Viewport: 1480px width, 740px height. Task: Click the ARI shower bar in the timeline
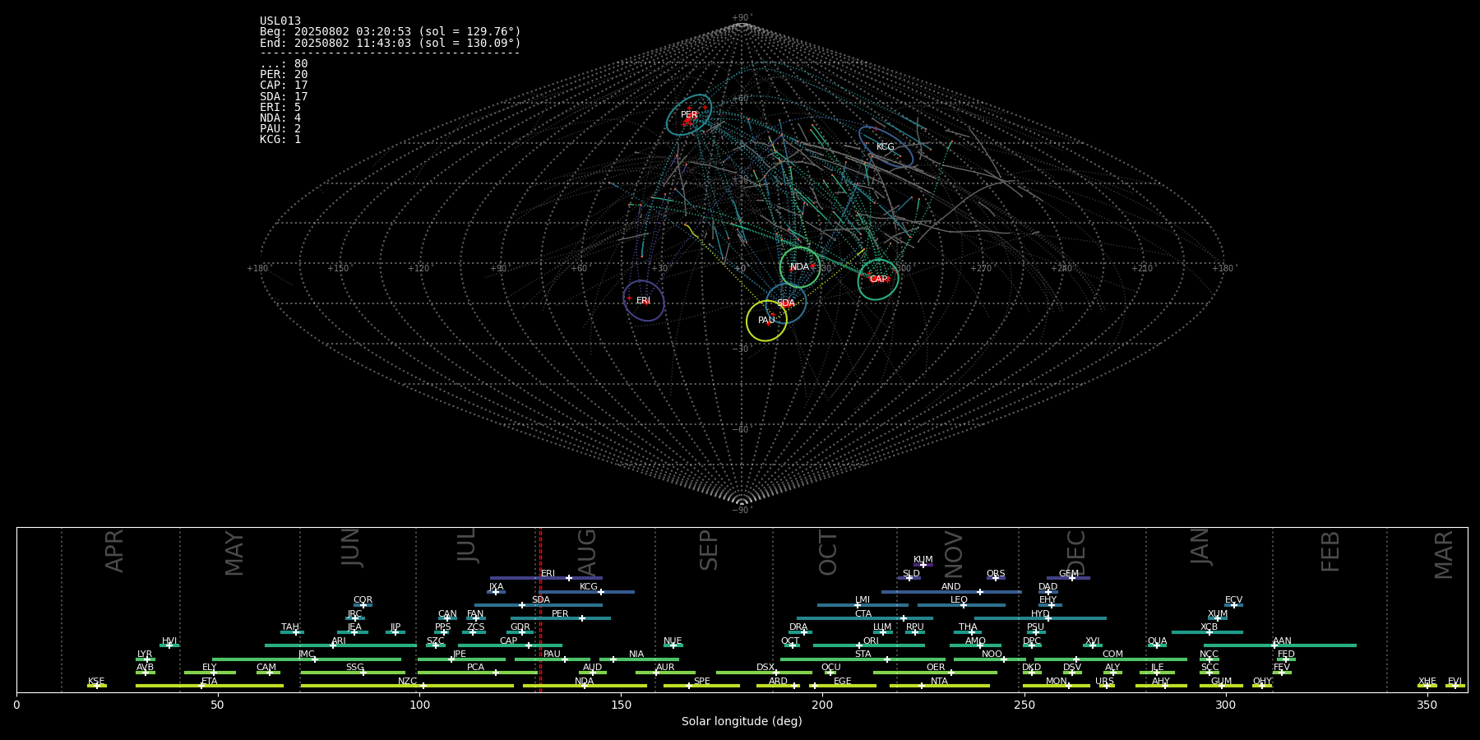(340, 645)
